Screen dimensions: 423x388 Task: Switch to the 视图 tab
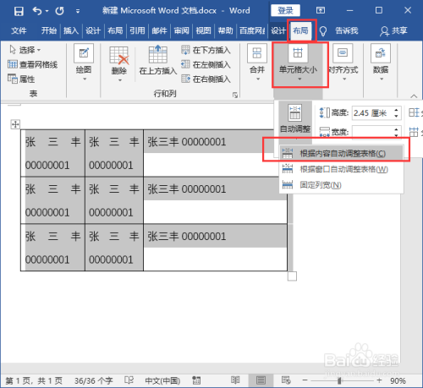pyautogui.click(x=203, y=30)
